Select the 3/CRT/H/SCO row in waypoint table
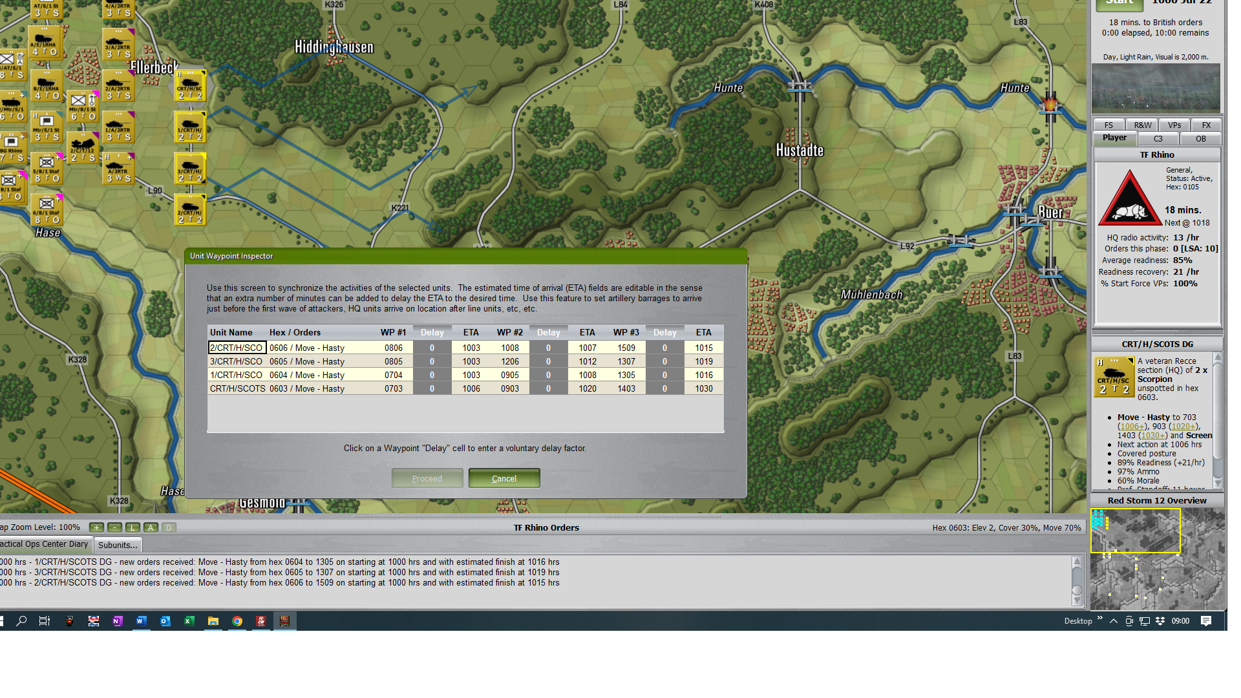 236,361
